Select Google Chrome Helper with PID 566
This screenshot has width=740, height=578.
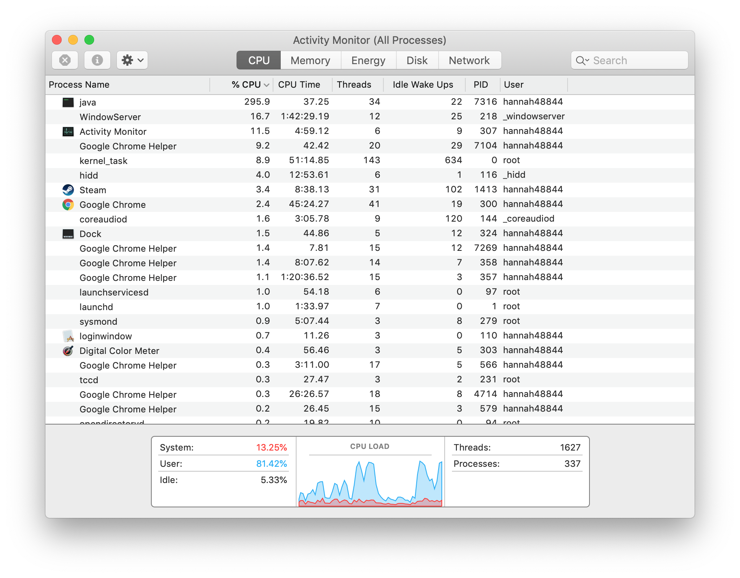(x=370, y=365)
